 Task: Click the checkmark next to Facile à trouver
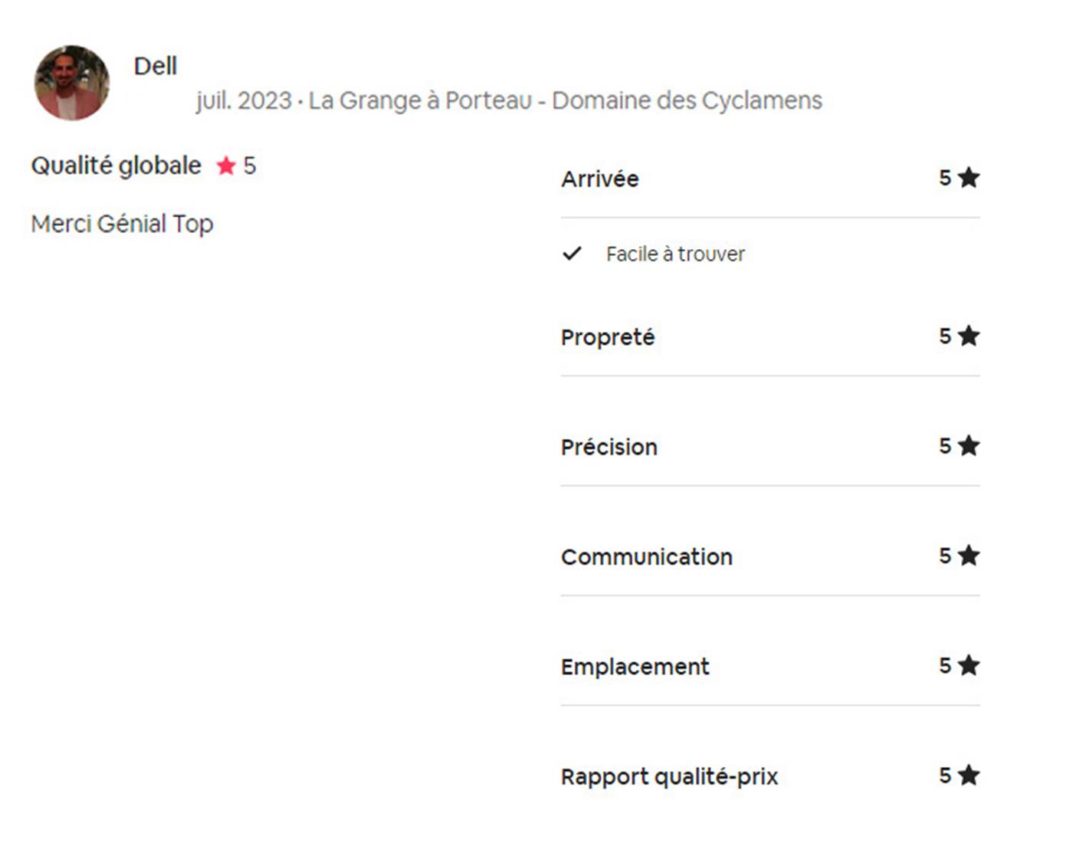click(x=572, y=254)
